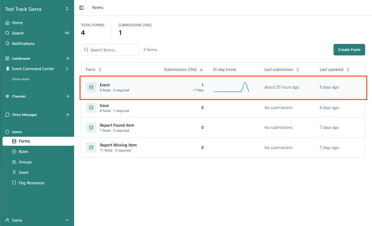Open the Issue form

click(x=223, y=108)
